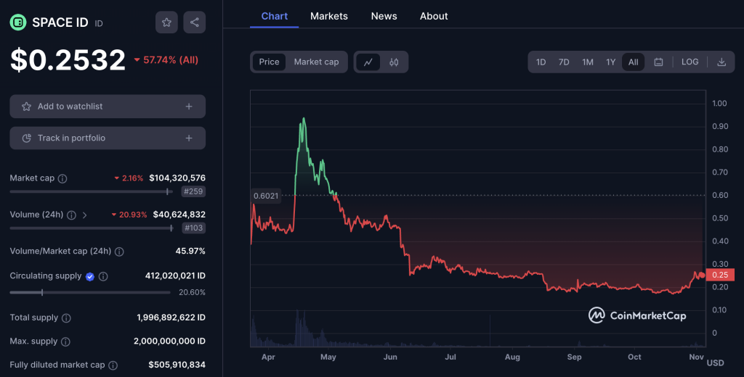
Task: Open the About tab
Action: click(434, 16)
